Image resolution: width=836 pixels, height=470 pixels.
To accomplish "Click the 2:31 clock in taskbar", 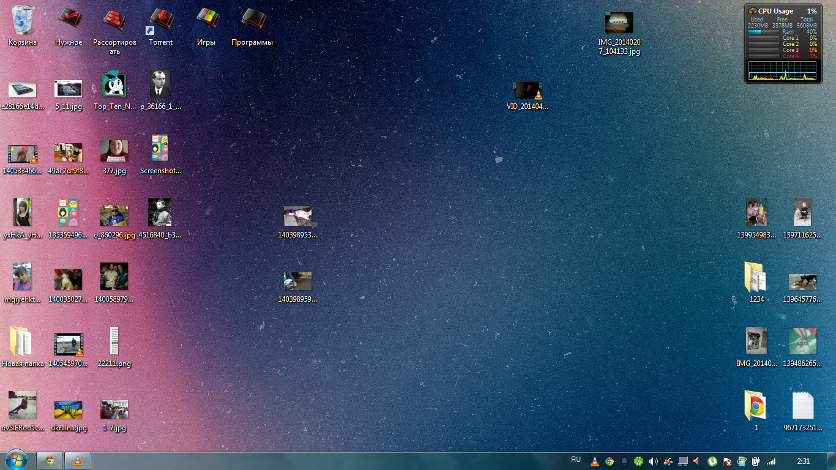I will pos(804,461).
